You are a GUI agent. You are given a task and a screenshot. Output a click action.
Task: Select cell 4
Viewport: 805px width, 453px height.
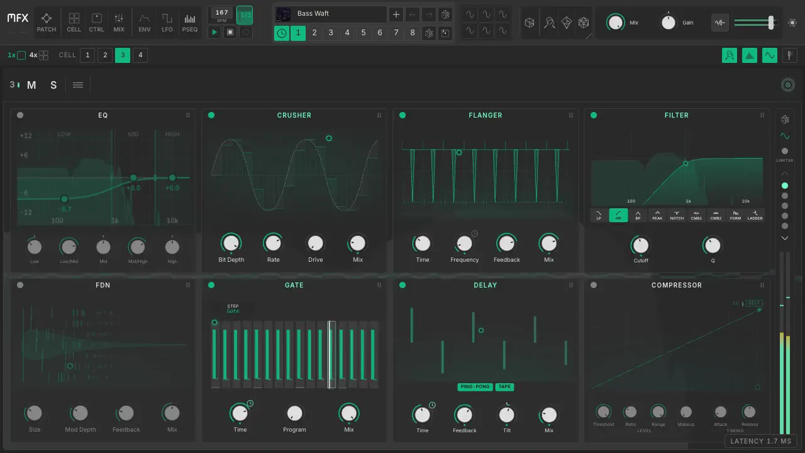coord(140,55)
